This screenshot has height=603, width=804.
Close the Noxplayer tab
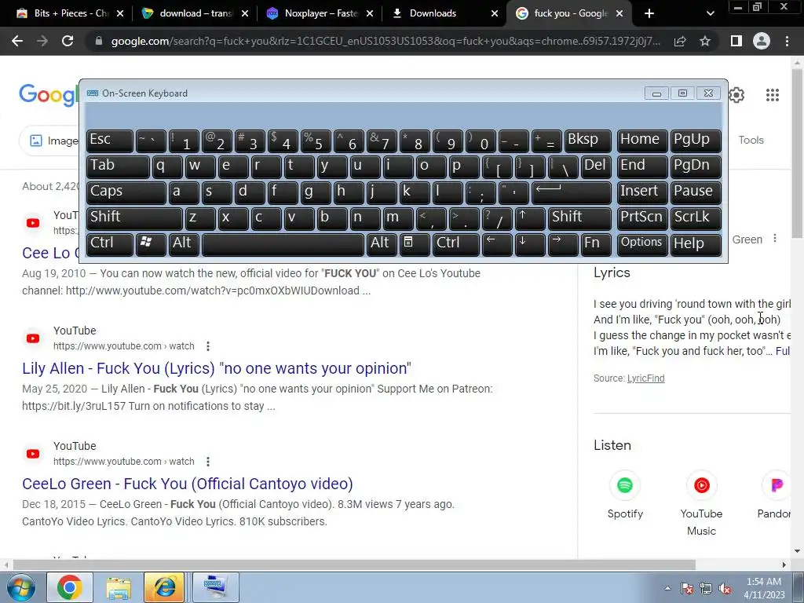370,13
